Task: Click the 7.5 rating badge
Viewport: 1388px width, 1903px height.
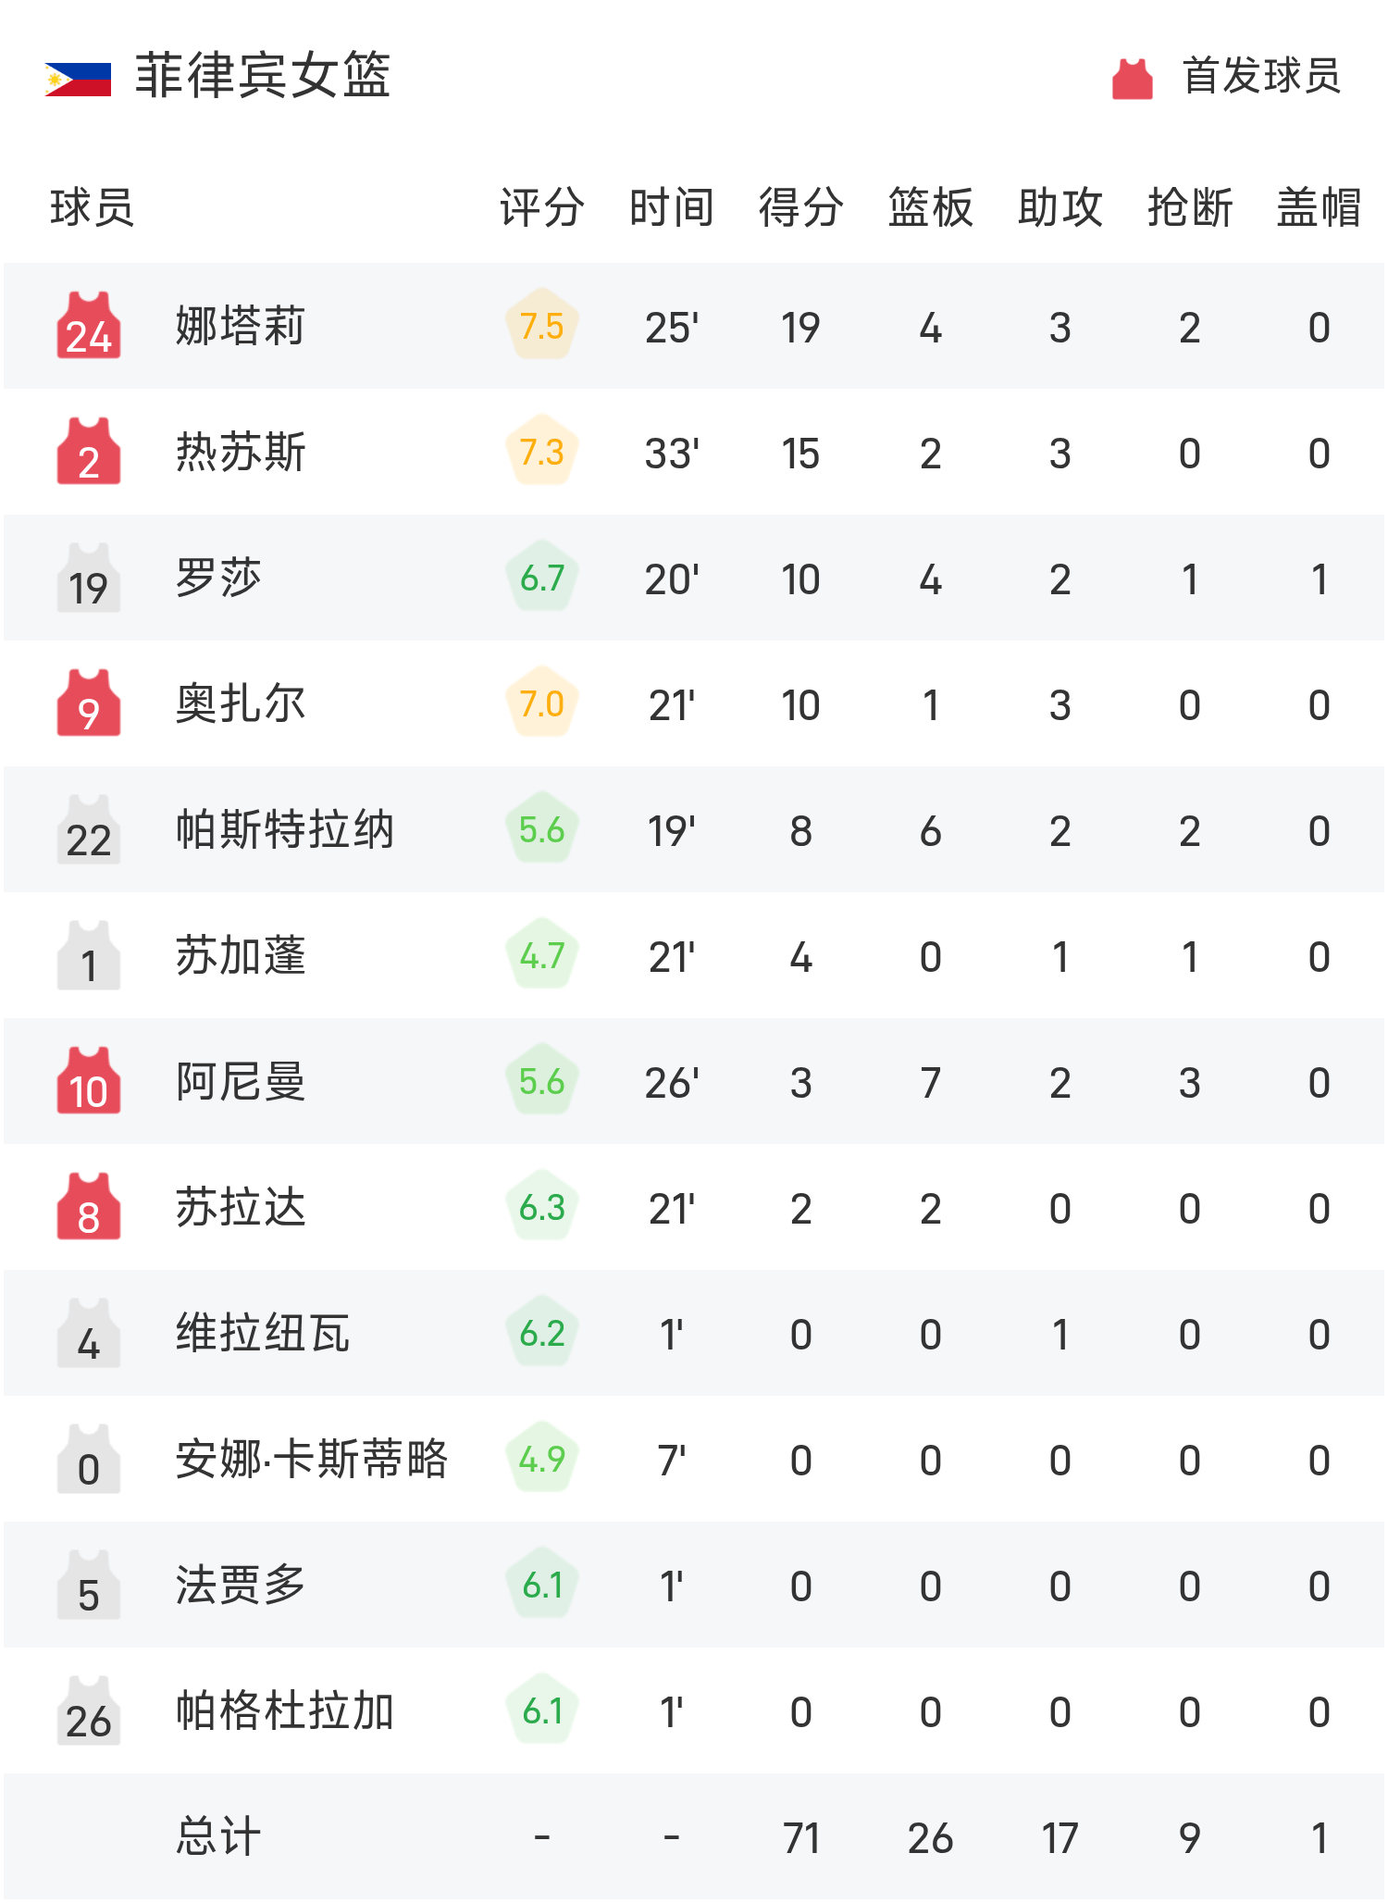Action: 542,326
